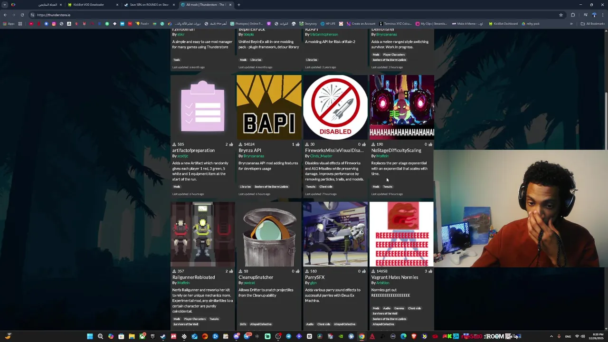Open the NoStageDifficultyScaling mod image
This screenshot has width=608, height=342.
402,107
